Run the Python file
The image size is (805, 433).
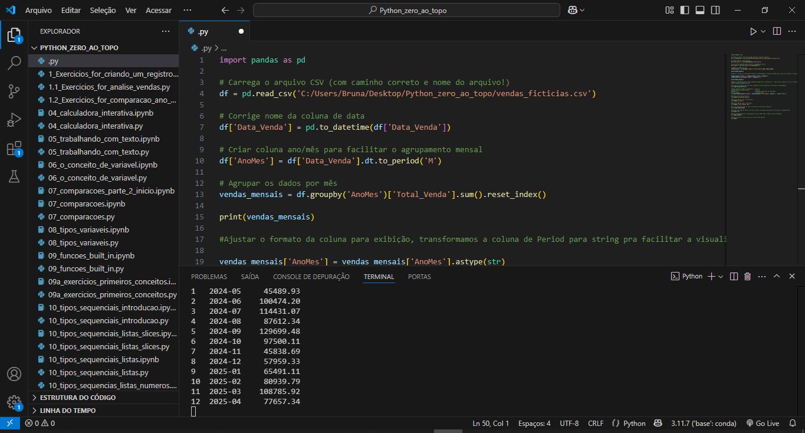tap(755, 31)
